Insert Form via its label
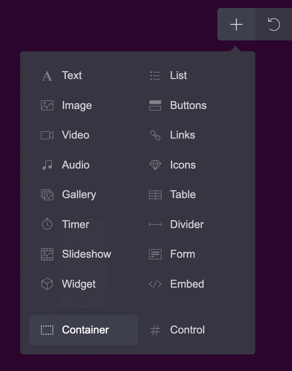Image resolution: width=292 pixels, height=371 pixels. coord(183,254)
